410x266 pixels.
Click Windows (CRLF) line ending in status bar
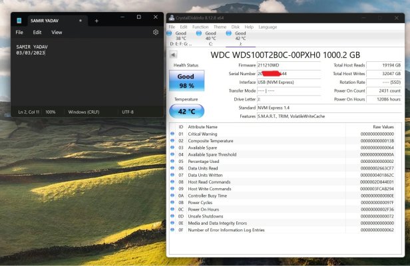[x=84, y=112]
